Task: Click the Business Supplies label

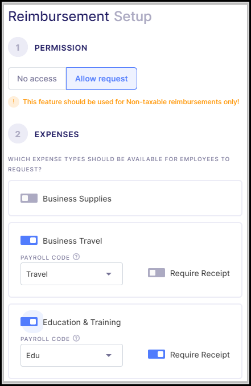Action: (x=77, y=199)
